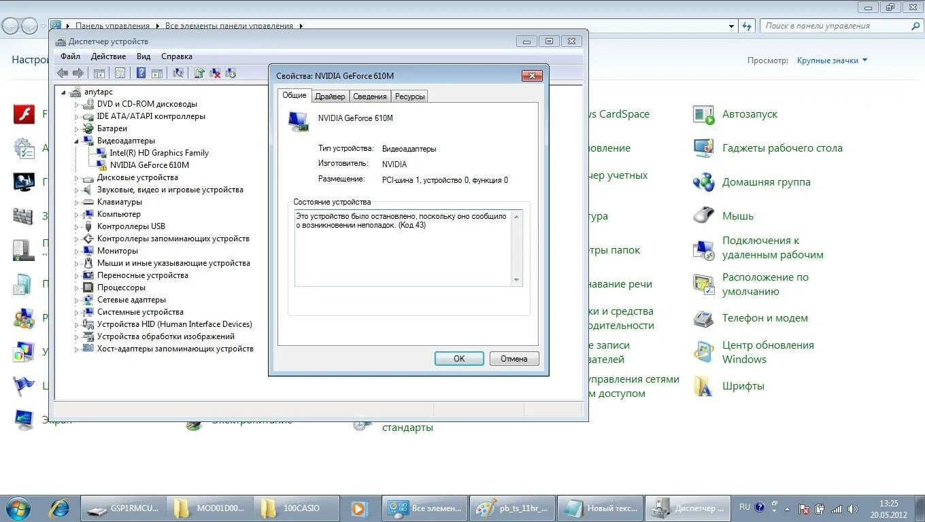Open address bar history dropdown arrow
The width and height of the screenshot is (925, 522).
[x=731, y=26]
